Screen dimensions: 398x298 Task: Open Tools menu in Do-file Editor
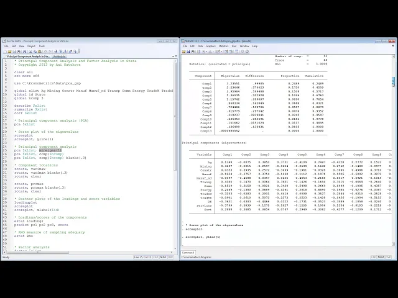(42, 46)
